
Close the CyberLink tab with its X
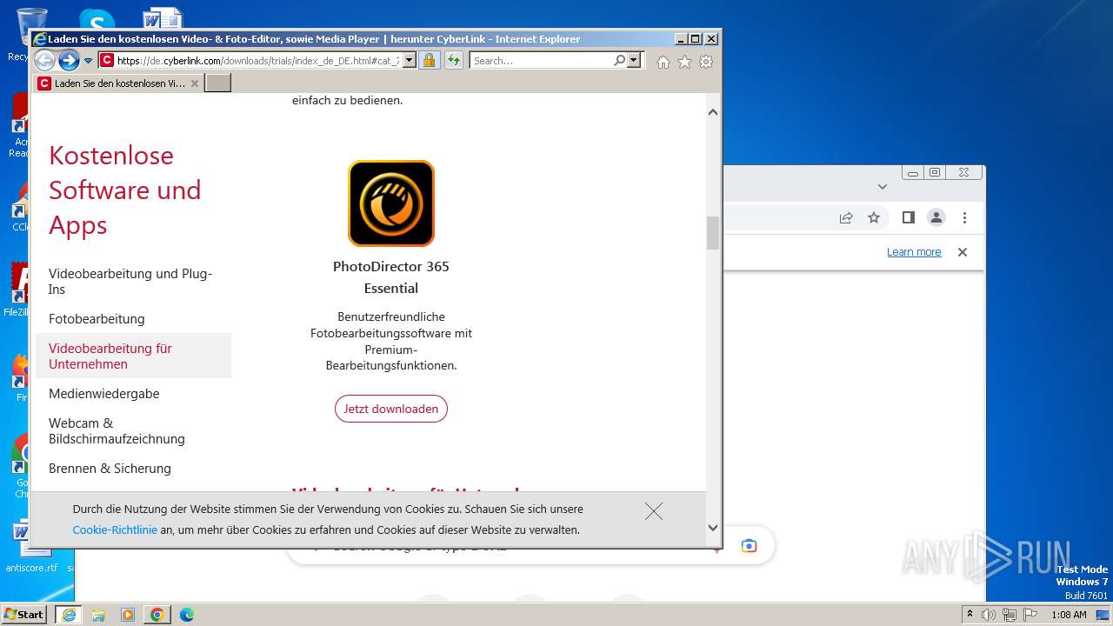pos(195,83)
